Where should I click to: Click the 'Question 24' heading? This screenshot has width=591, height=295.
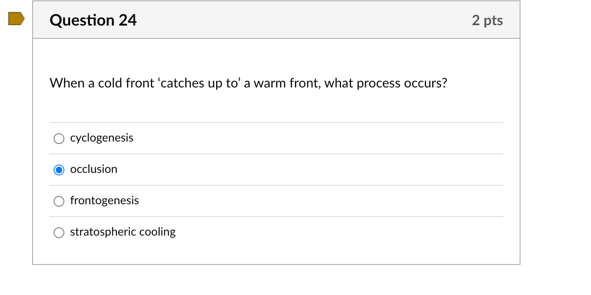pos(93,20)
